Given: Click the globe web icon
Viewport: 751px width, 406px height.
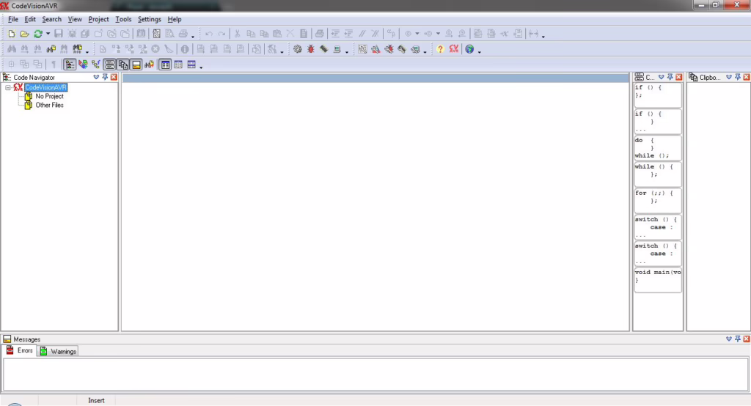Looking at the screenshot, I should point(470,49).
